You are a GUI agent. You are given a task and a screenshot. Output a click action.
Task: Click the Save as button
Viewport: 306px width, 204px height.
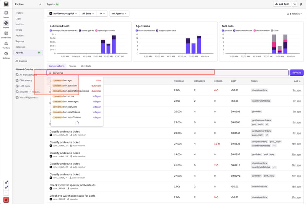[296, 72]
